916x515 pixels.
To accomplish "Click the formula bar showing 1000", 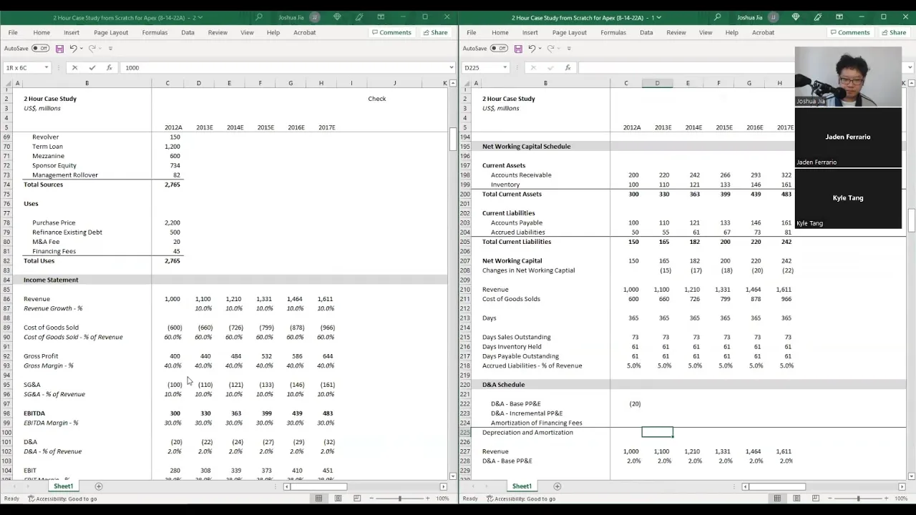I will pyautogui.click(x=284, y=68).
